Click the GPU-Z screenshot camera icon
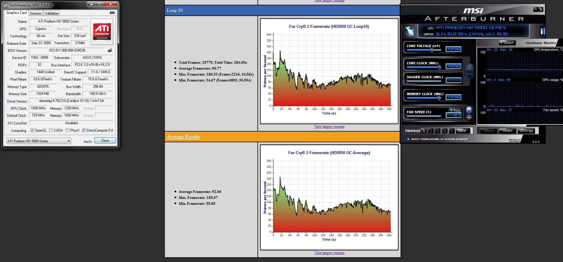 (112, 13)
